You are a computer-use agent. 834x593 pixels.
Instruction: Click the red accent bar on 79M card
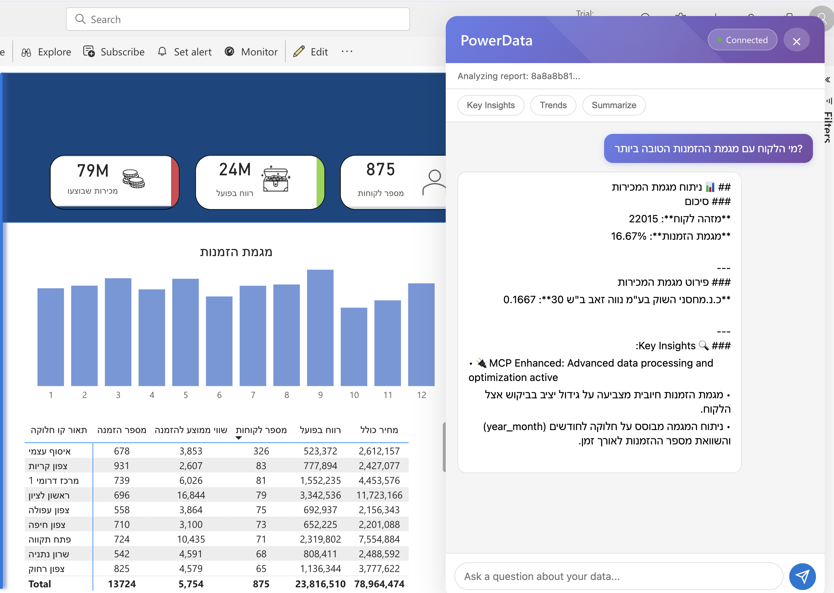175,182
